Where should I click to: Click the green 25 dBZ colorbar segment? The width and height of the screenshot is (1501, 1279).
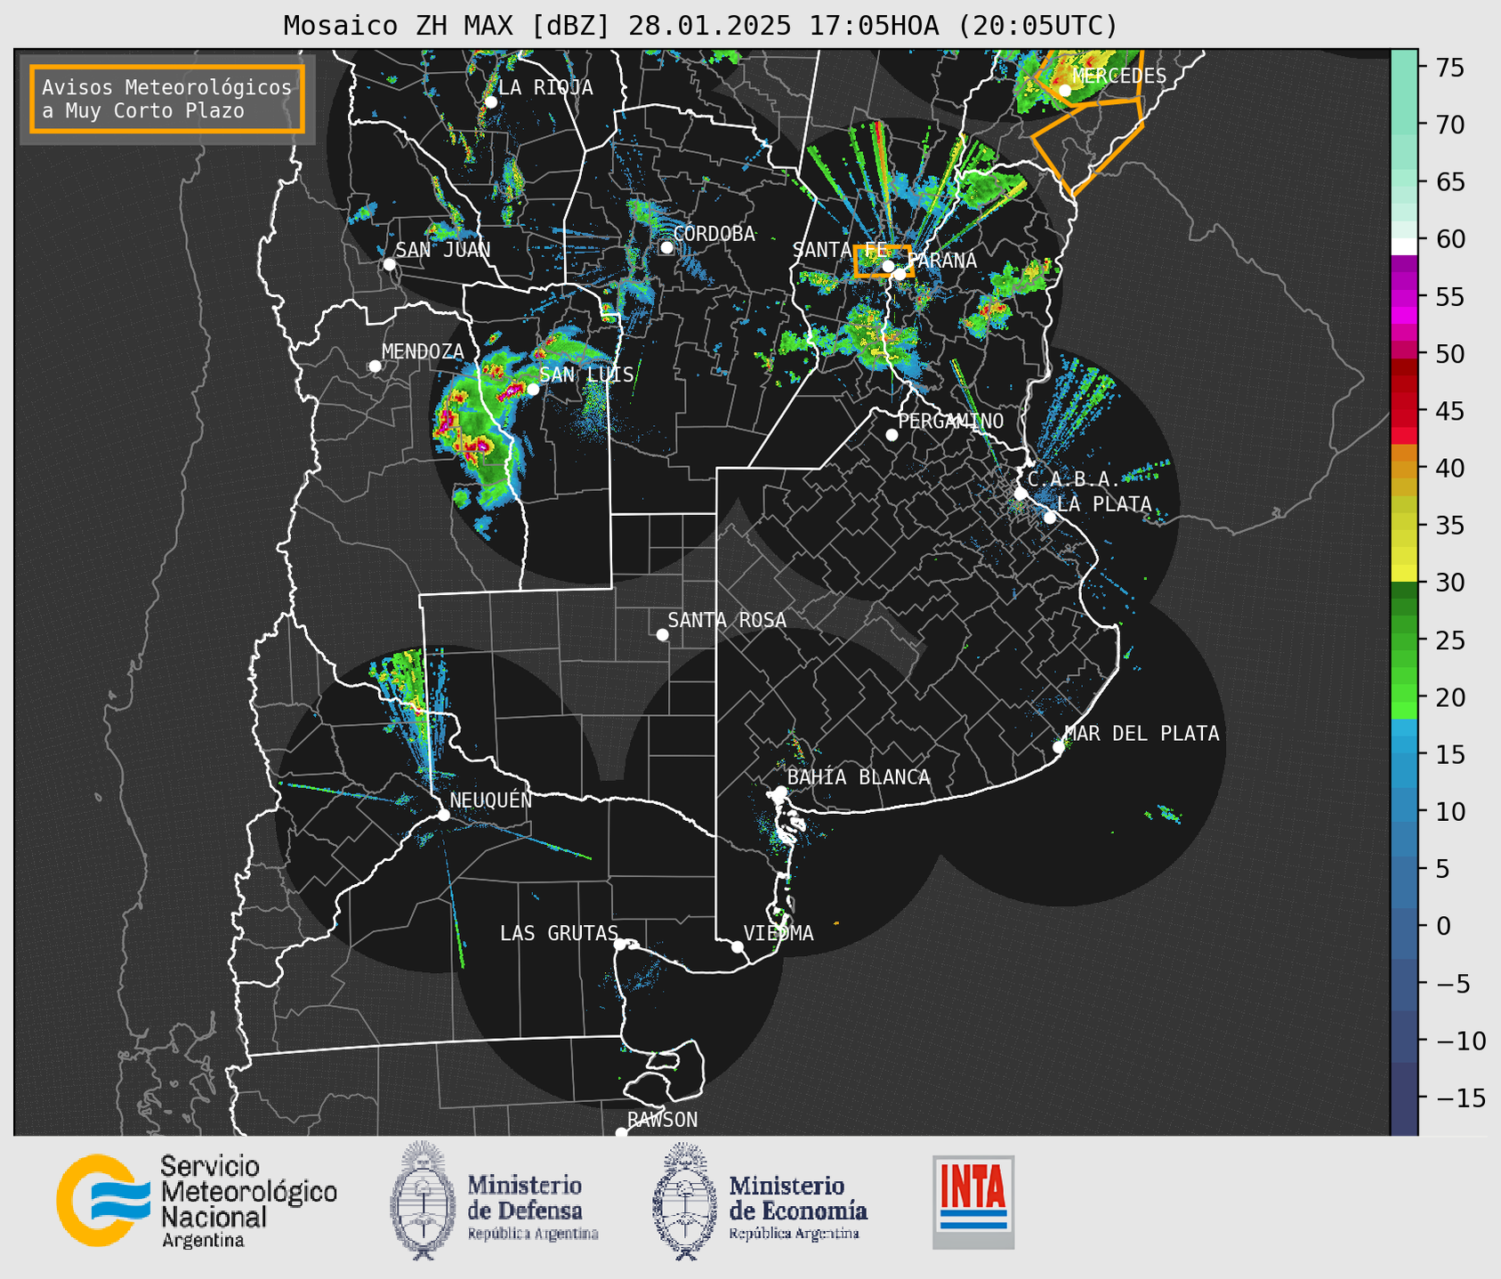pyautogui.click(x=1404, y=640)
